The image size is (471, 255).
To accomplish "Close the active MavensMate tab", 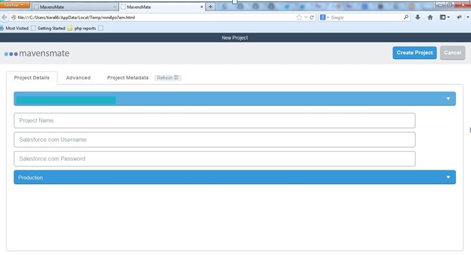I will (202, 7).
